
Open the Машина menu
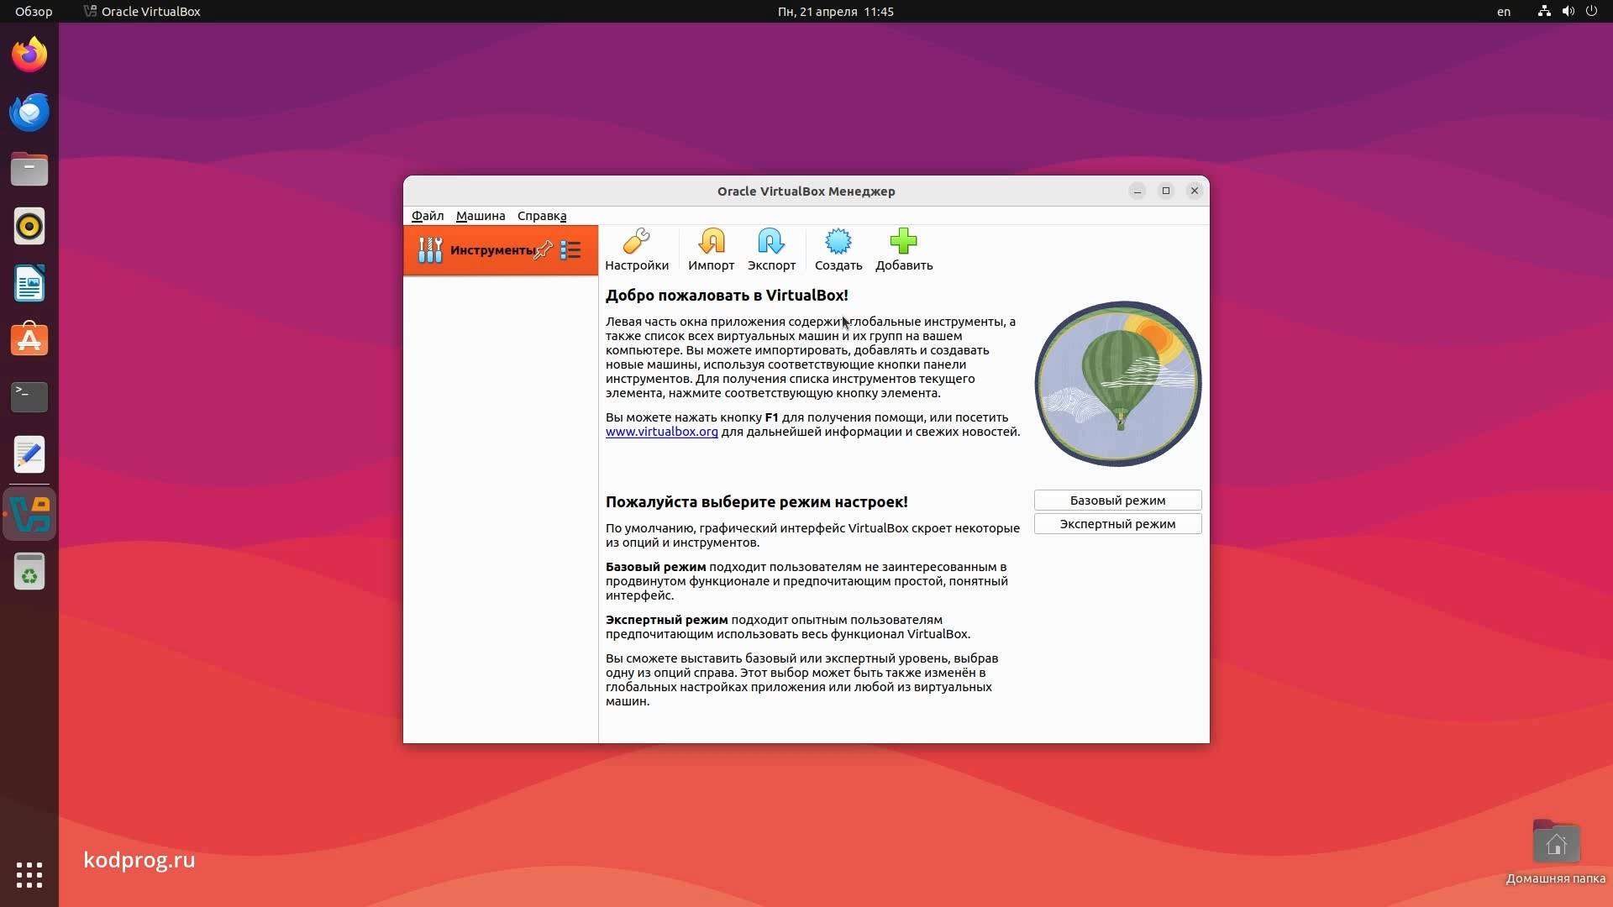point(480,216)
